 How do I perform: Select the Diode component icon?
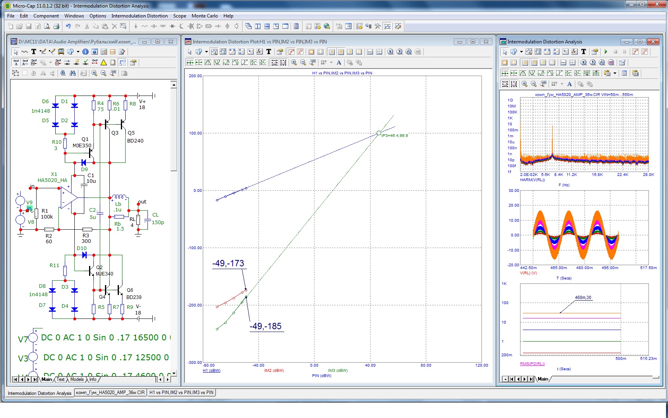172,26
